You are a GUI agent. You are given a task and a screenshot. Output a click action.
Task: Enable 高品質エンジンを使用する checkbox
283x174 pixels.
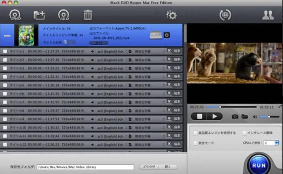coord(195,133)
